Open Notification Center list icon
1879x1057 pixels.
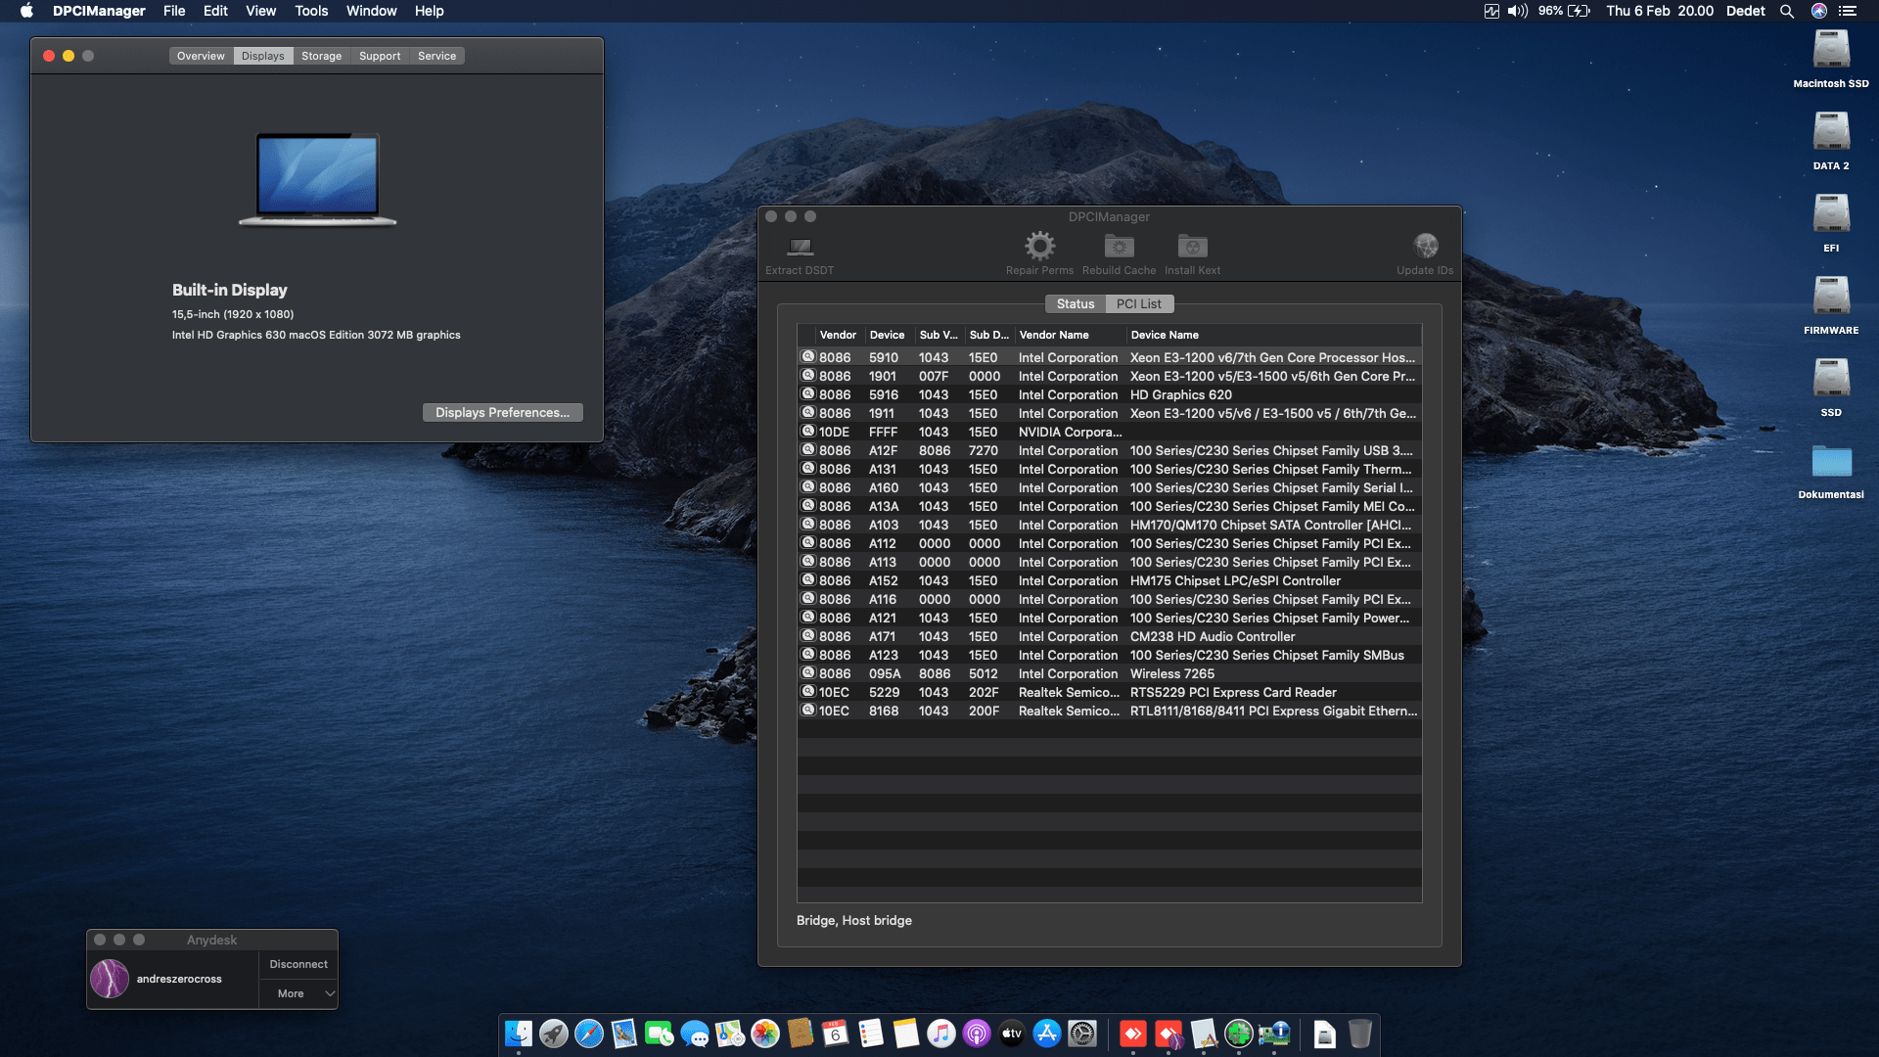click(x=1848, y=11)
